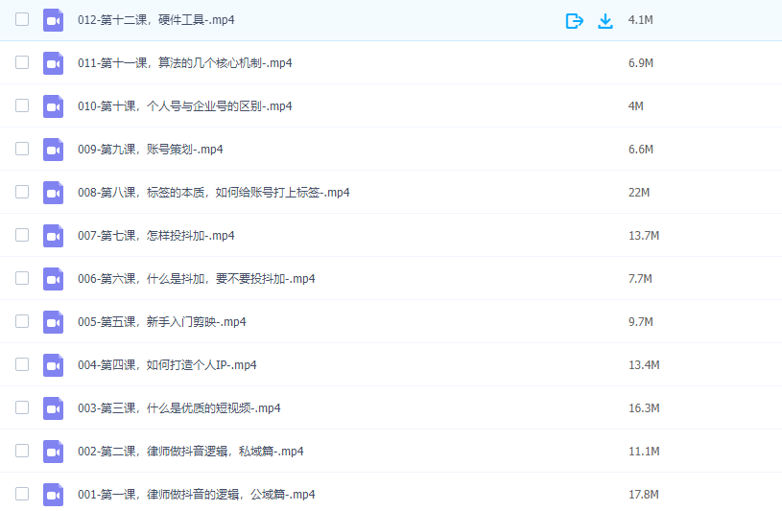Toggle checkbox for 003-第三课 什么是优质的短视频
Image resolution: width=782 pixels, height=511 pixels.
click(22, 407)
